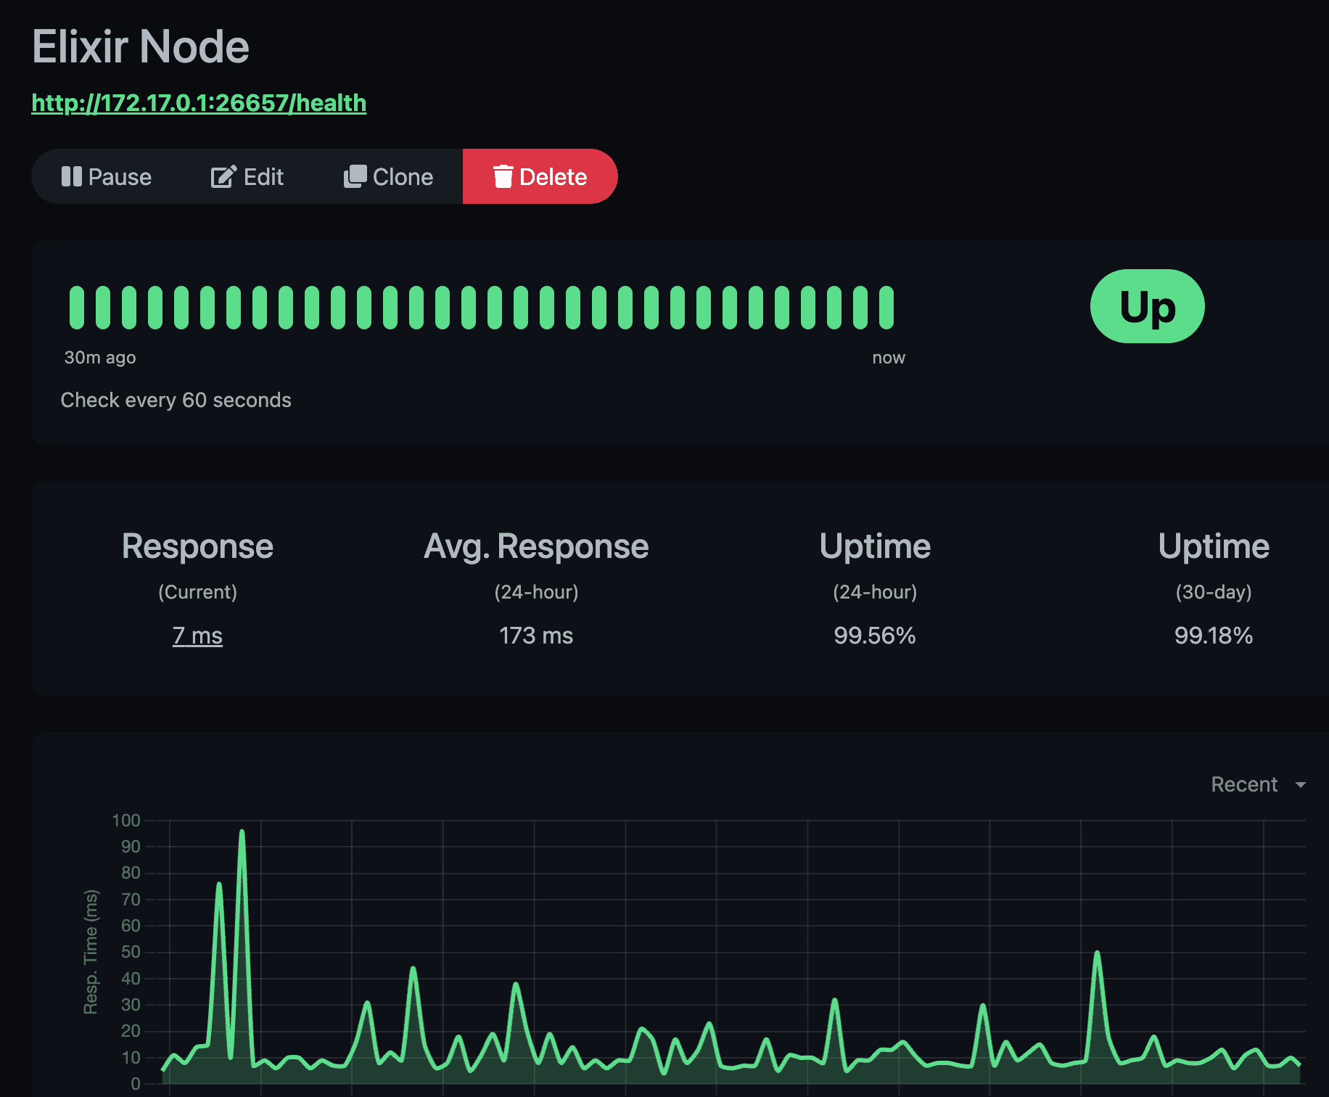This screenshot has height=1097, width=1329.
Task: Click the 'Check every 60 seconds' text
Action: tap(176, 400)
